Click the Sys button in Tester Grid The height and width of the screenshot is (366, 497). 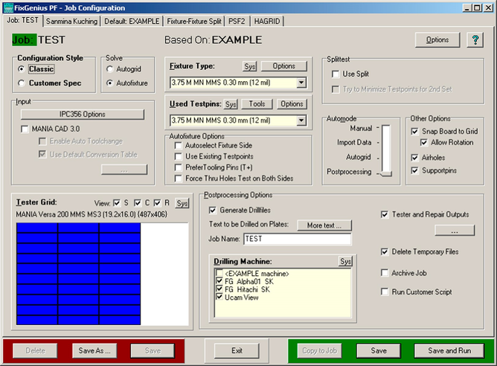(183, 203)
